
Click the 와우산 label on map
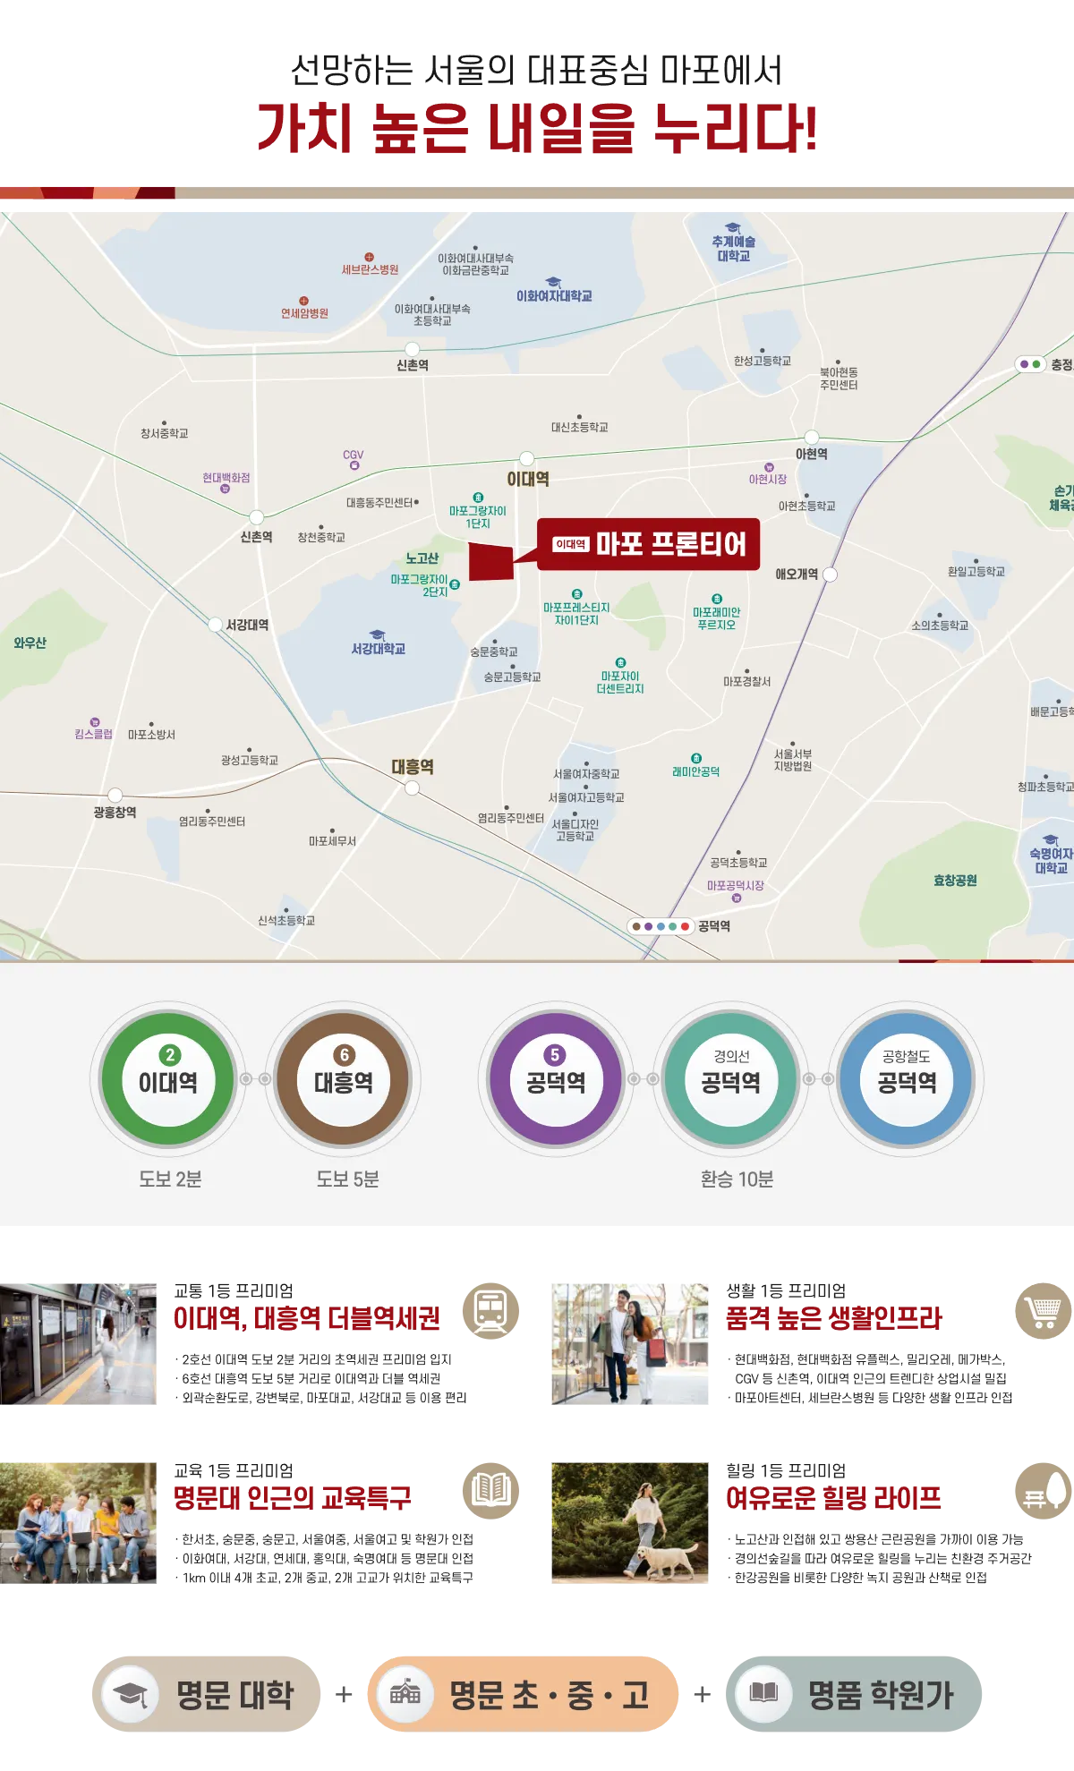pos(30,643)
